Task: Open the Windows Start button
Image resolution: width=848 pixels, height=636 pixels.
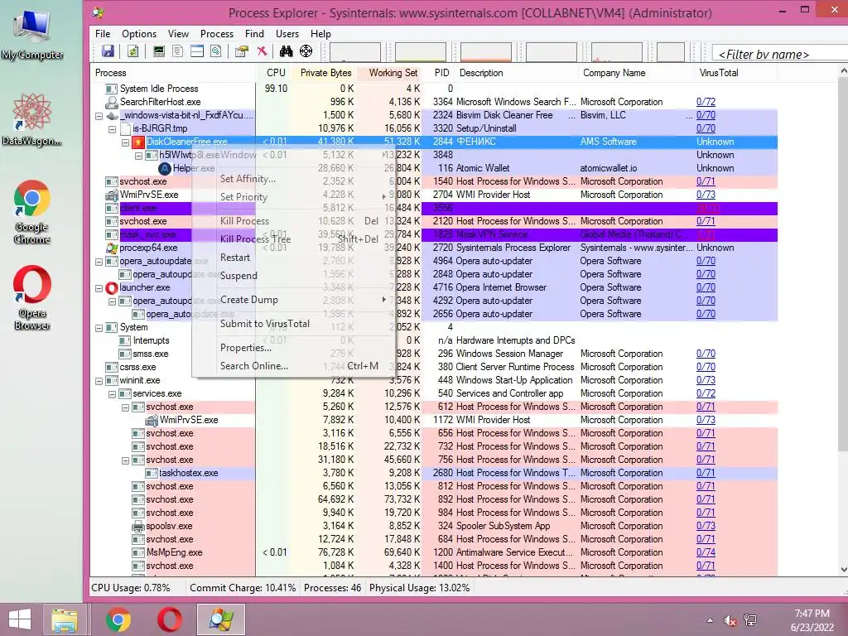Action: tap(20, 619)
